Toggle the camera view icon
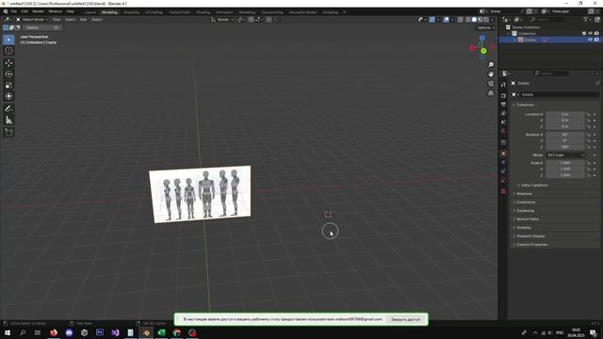This screenshot has height=339, width=603. (x=491, y=84)
